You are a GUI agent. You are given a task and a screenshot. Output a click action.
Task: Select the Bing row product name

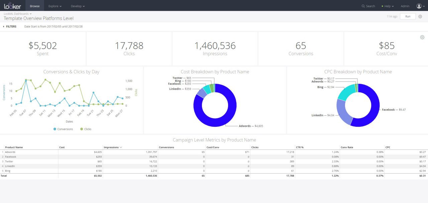click(x=8, y=171)
